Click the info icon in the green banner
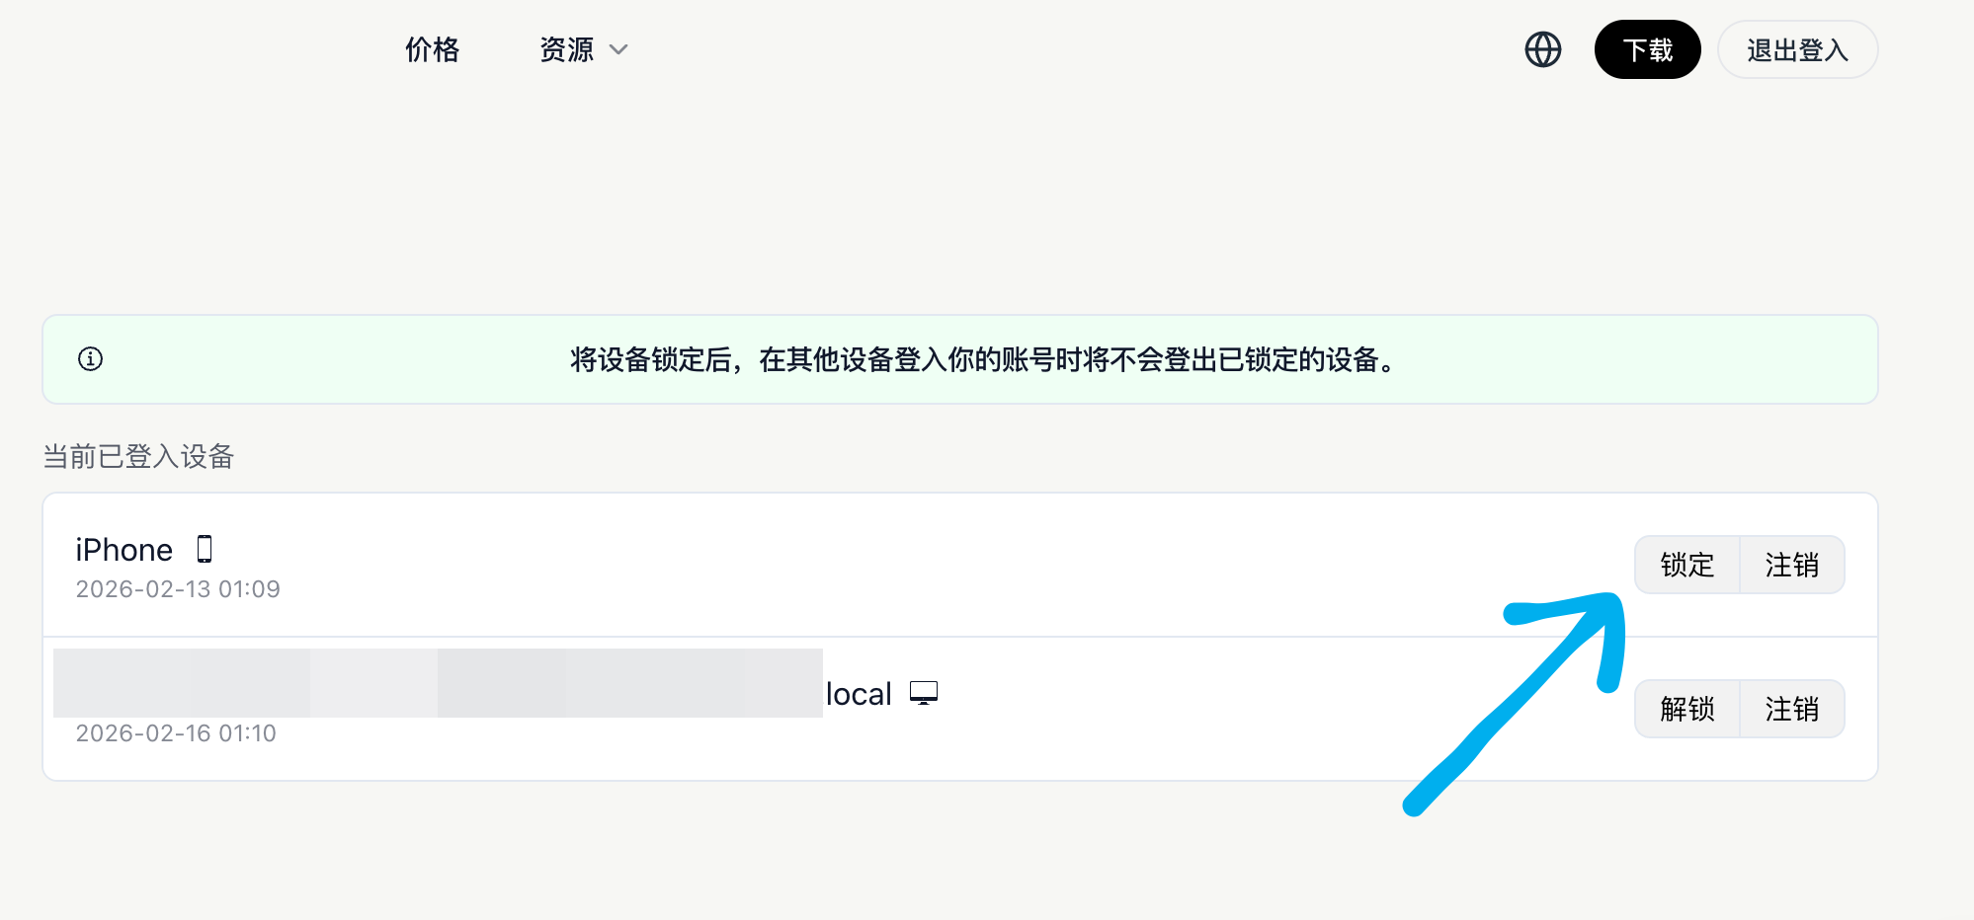1974x920 pixels. click(x=90, y=358)
